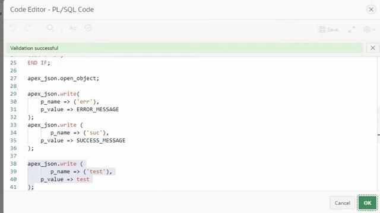The image size is (380, 213).
Task: Open the Find magnifier tool
Action: pos(50,28)
